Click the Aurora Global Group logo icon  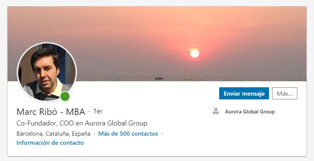(216, 111)
